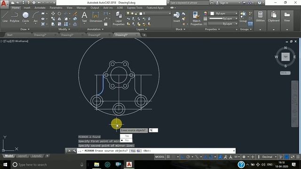Click the TOP face of the ViewCube
The height and width of the screenshot is (169, 301).
point(285,57)
